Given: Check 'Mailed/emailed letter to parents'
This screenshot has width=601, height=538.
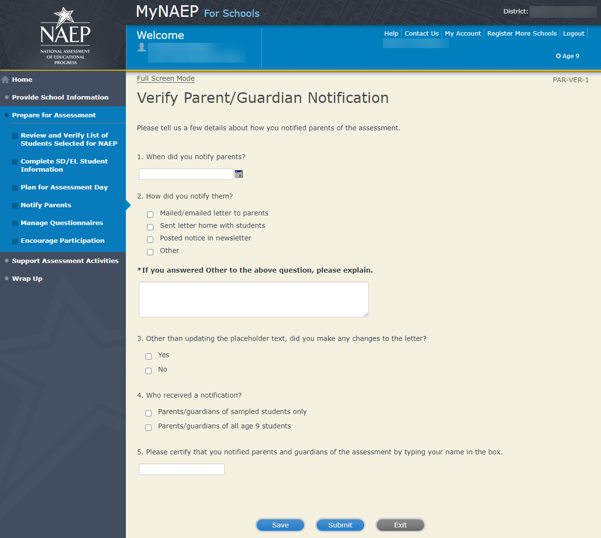Looking at the screenshot, I should (x=150, y=214).
